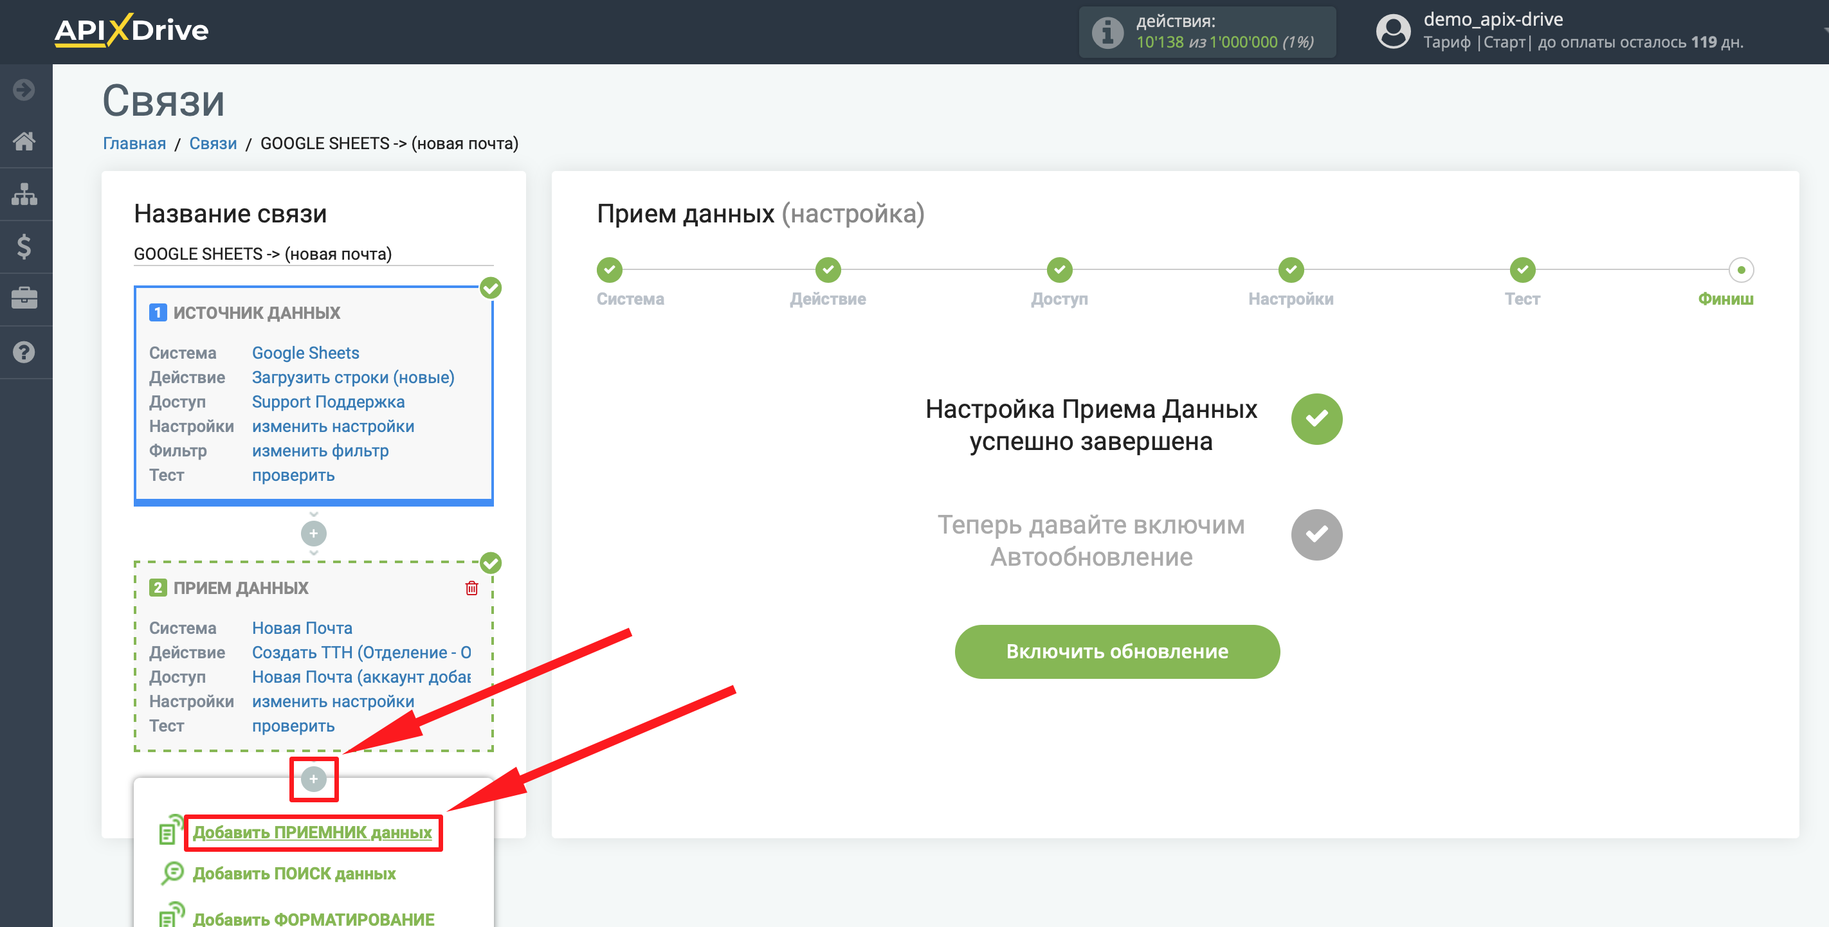Open the briefcase icon in the sidebar
Screen dimensions: 1829x927
pos(24,298)
